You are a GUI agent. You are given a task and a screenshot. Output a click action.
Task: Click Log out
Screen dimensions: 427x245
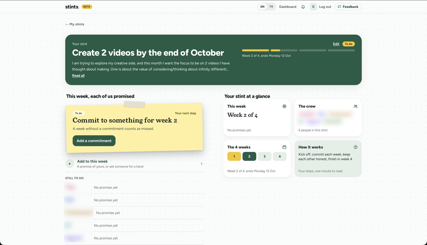[x=325, y=7]
